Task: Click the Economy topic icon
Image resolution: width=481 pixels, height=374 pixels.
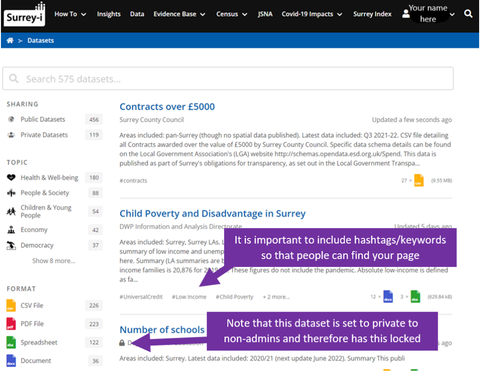Action: [11, 229]
